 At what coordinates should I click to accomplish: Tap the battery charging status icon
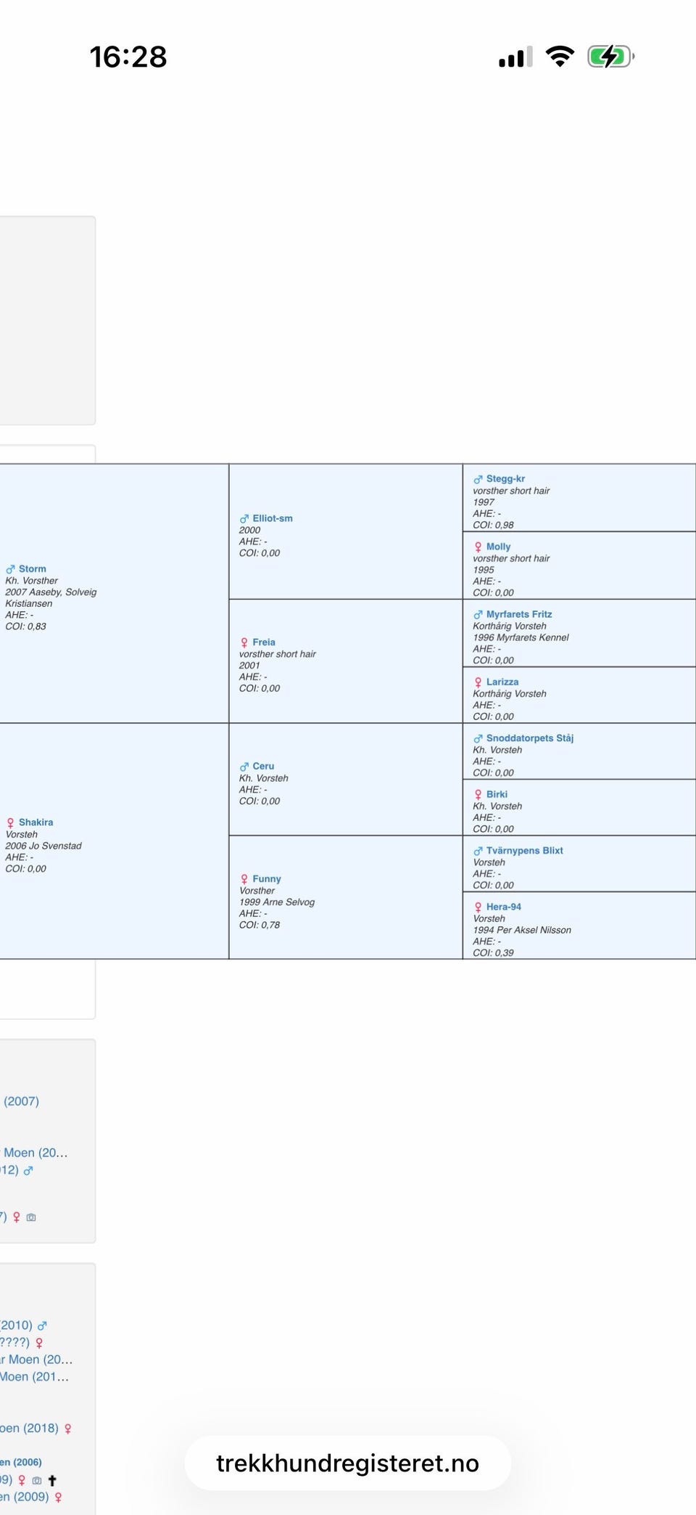pos(610,57)
